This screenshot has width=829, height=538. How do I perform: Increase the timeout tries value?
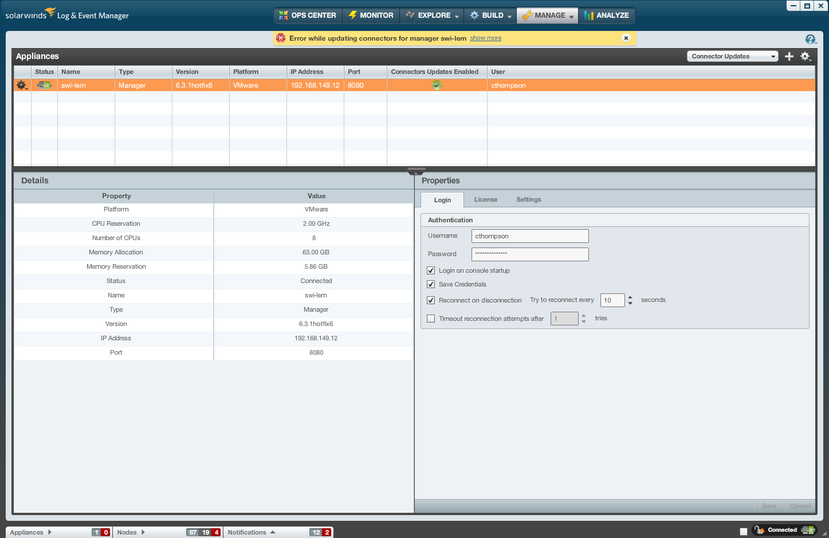coord(584,316)
